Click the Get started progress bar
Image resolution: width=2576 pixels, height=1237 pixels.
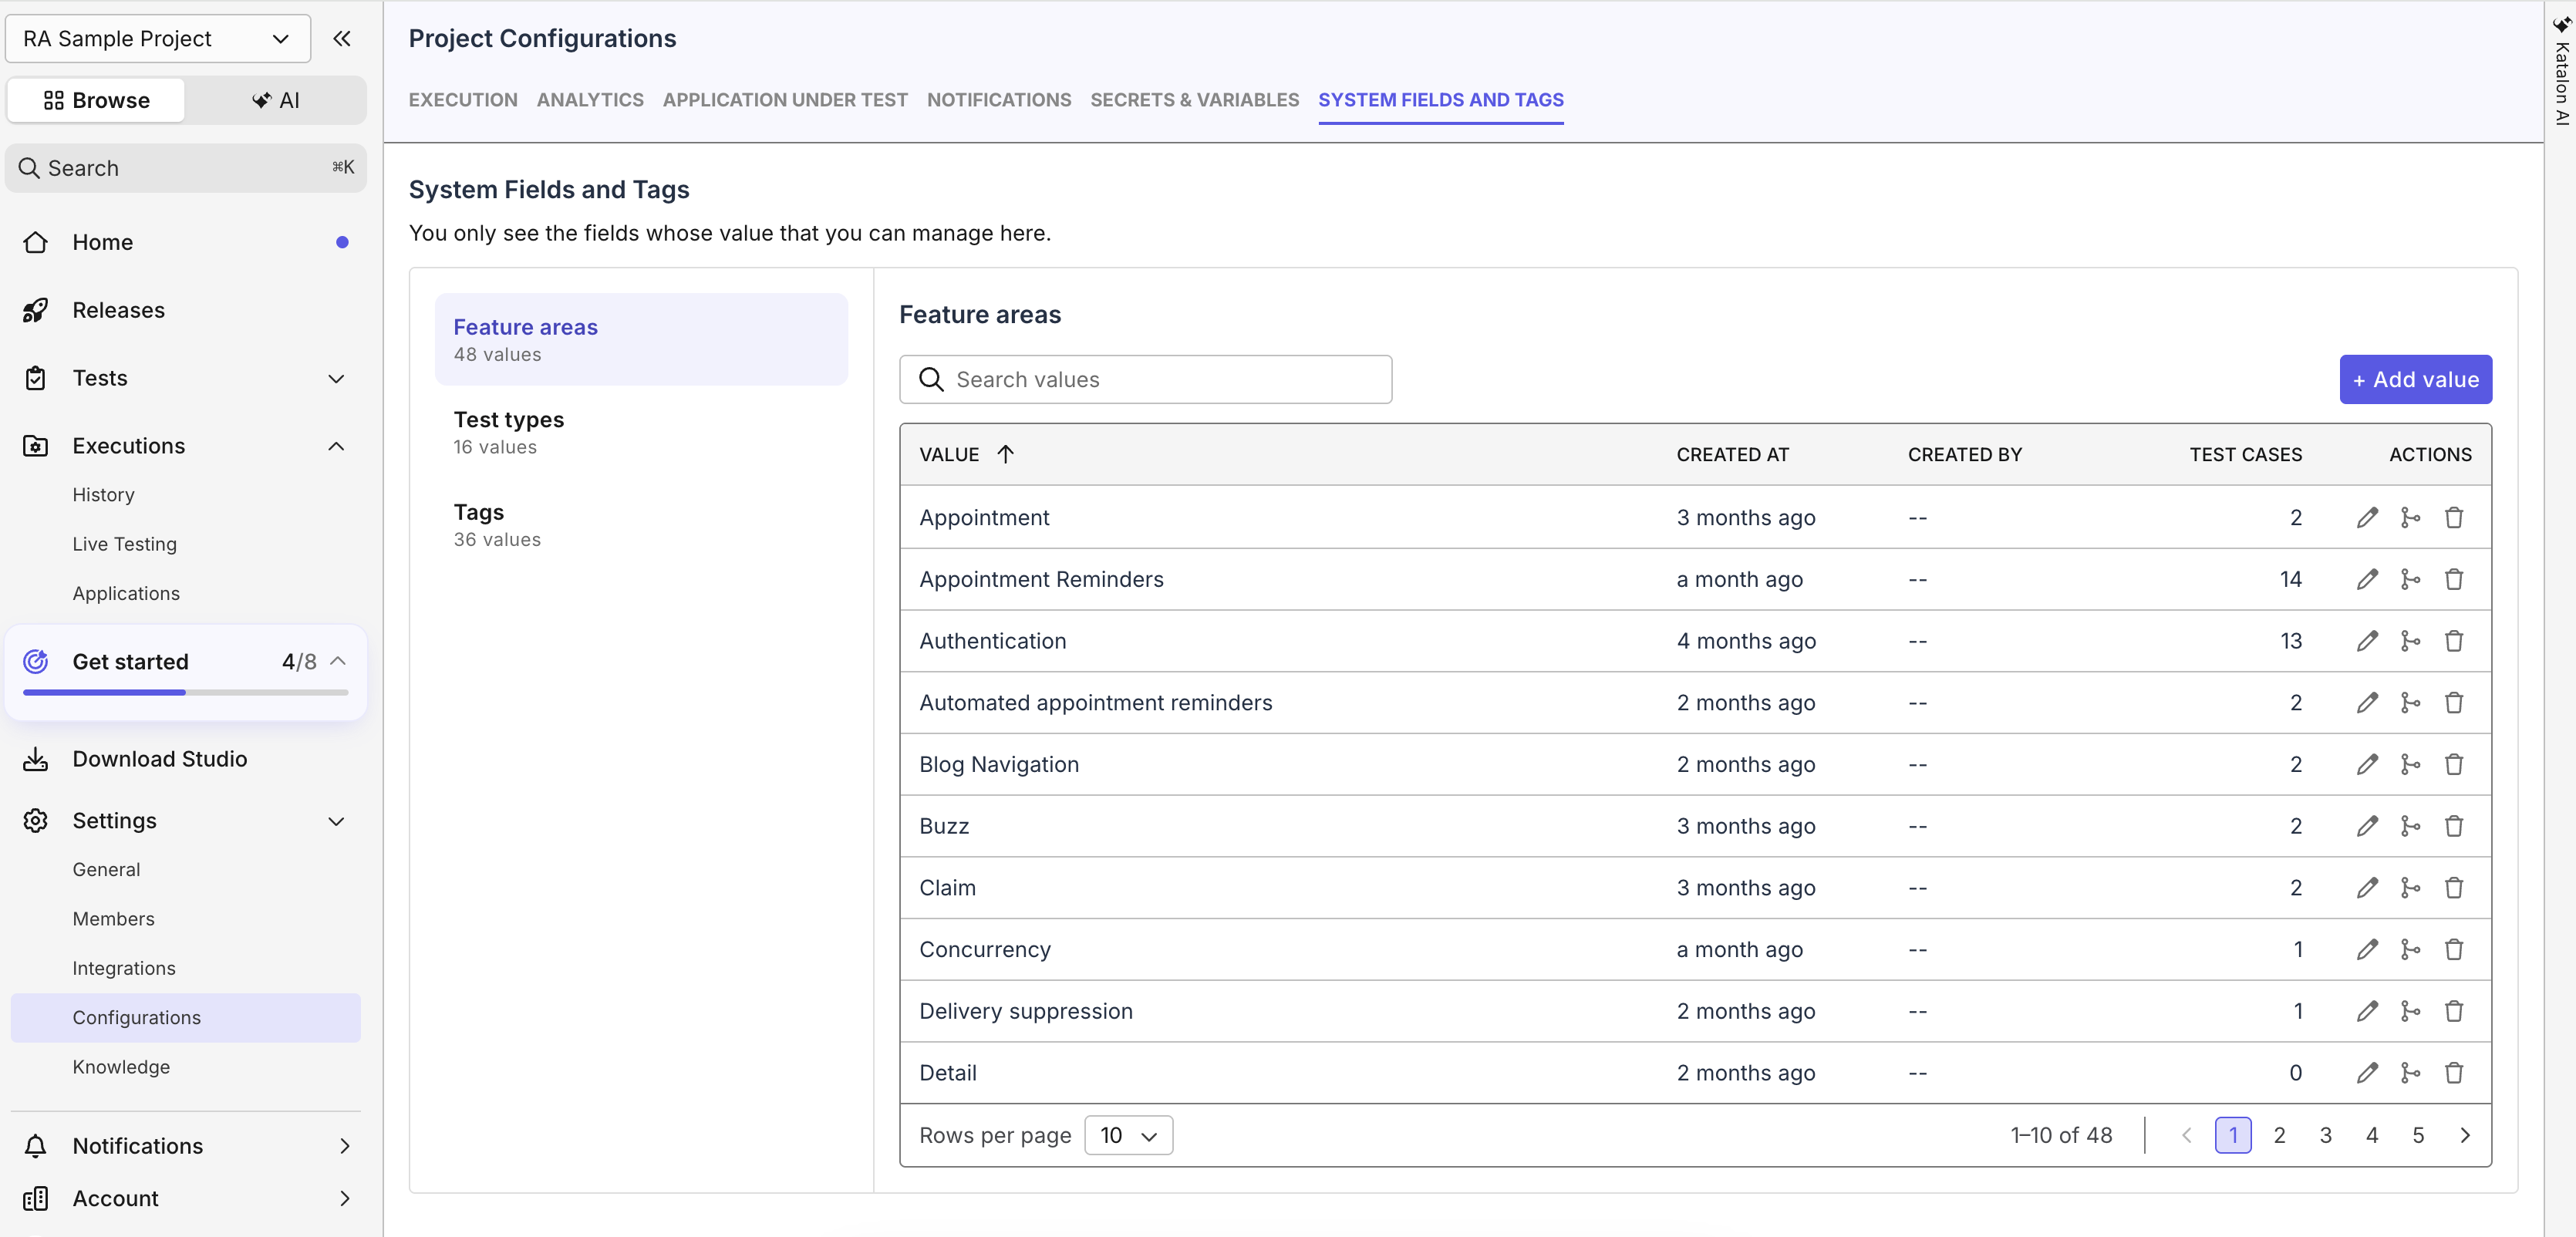[x=186, y=692]
